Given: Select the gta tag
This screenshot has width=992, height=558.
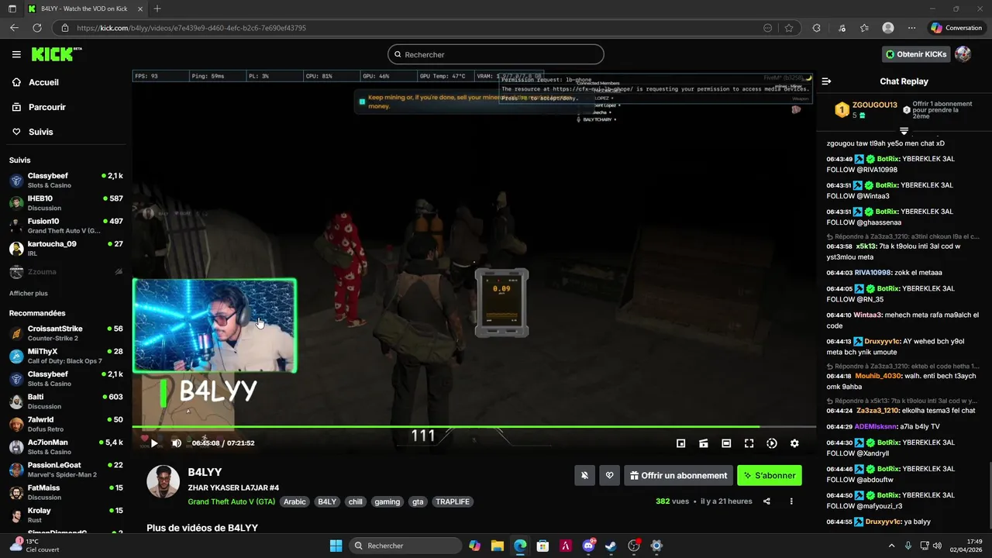Looking at the screenshot, I should pos(418,501).
